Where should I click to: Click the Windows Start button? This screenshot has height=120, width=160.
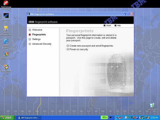coord(7,118)
